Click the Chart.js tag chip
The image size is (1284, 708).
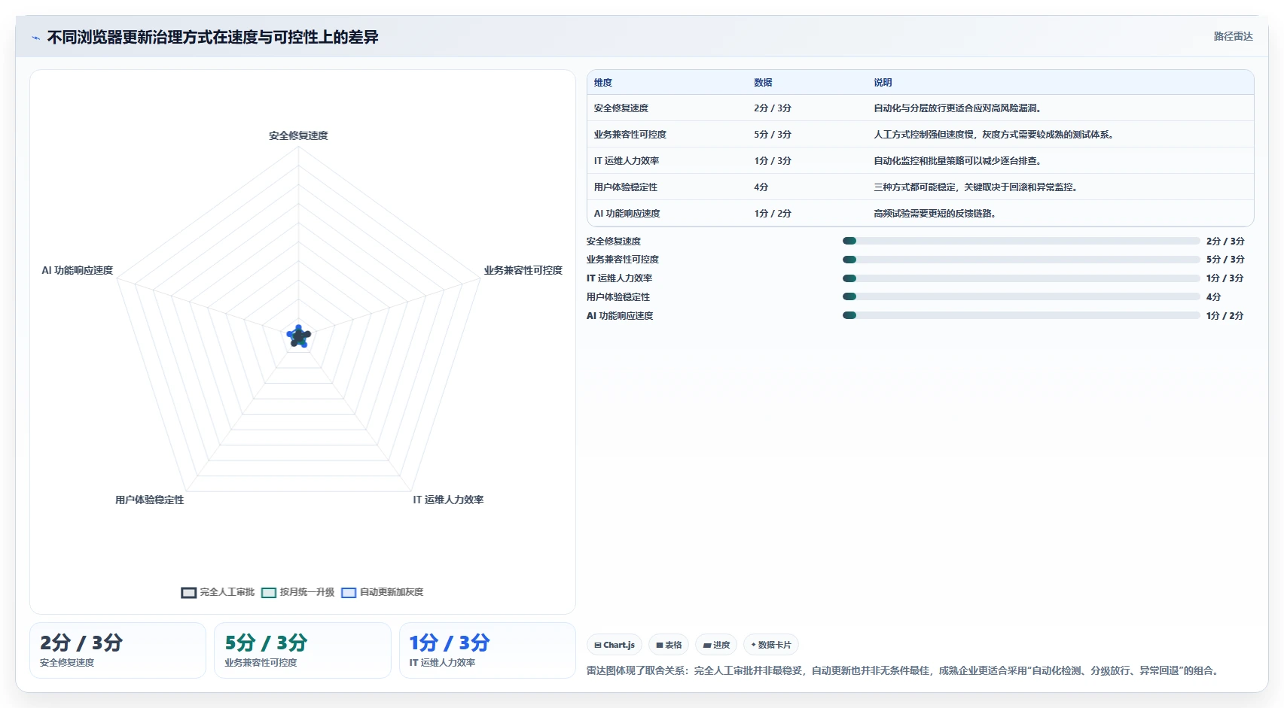point(615,645)
